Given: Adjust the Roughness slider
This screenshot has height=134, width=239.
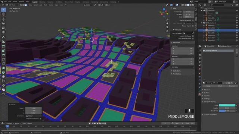Looking at the screenshot, I should pos(227,111).
